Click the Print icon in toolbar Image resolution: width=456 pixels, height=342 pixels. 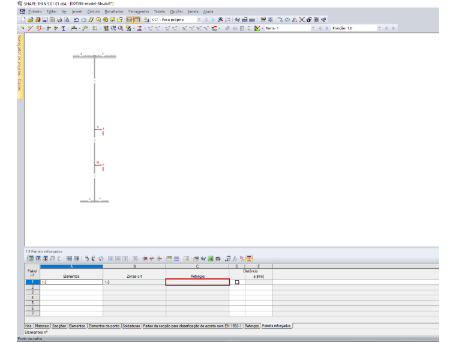pyautogui.click(x=59, y=20)
